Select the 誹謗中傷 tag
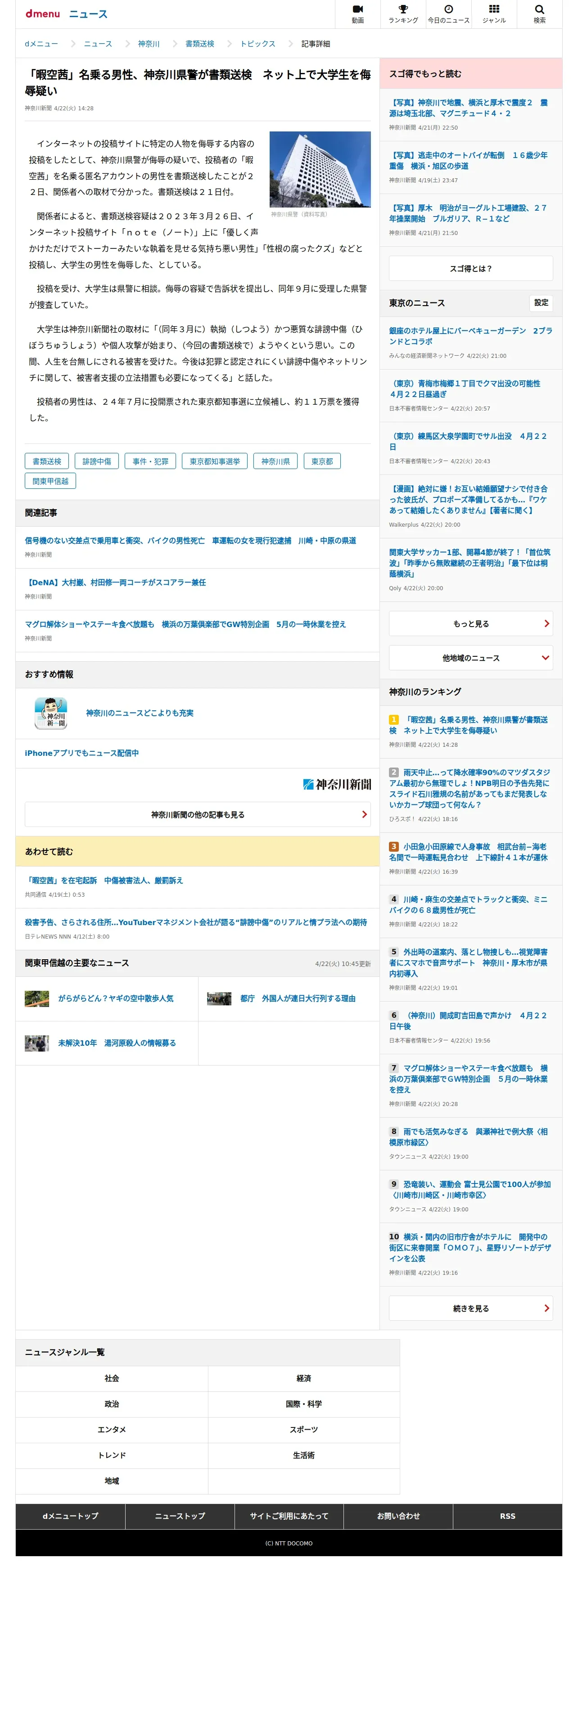 point(97,461)
